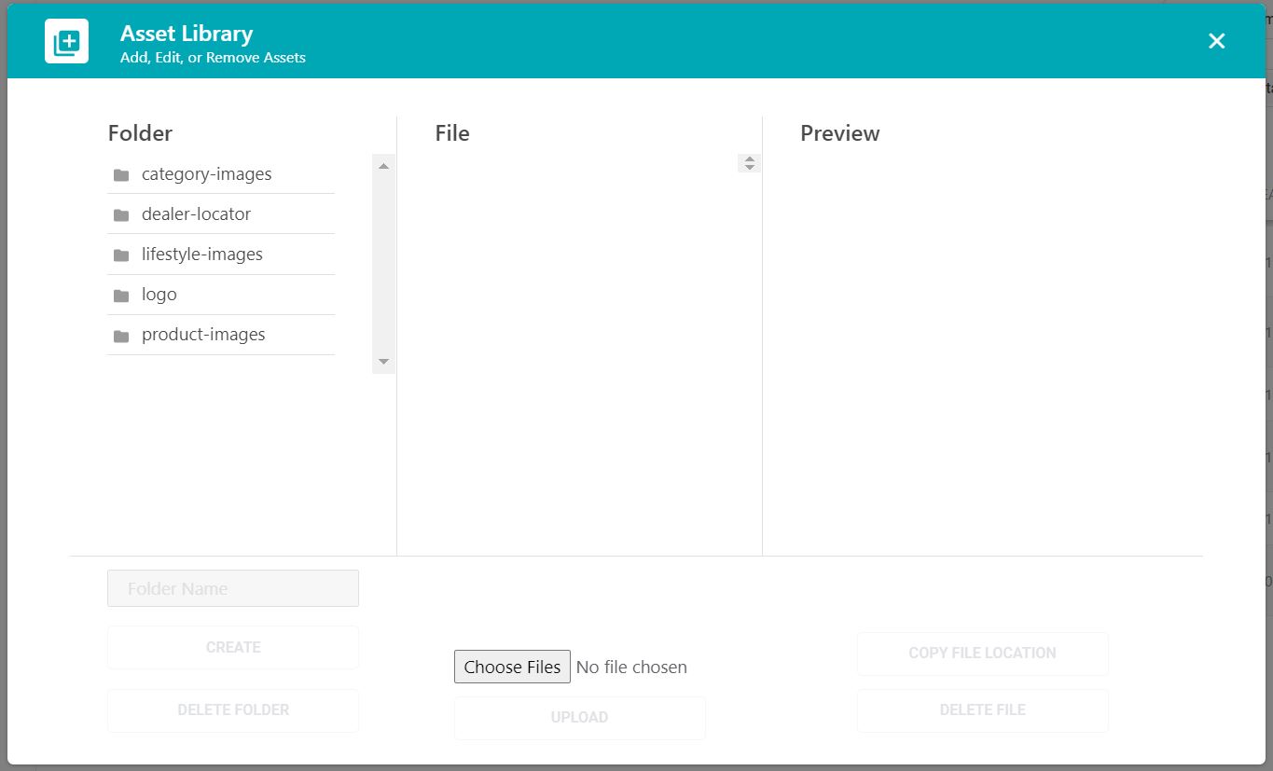
Task: Click the lifestyle-images folder icon
Action: tap(121, 255)
